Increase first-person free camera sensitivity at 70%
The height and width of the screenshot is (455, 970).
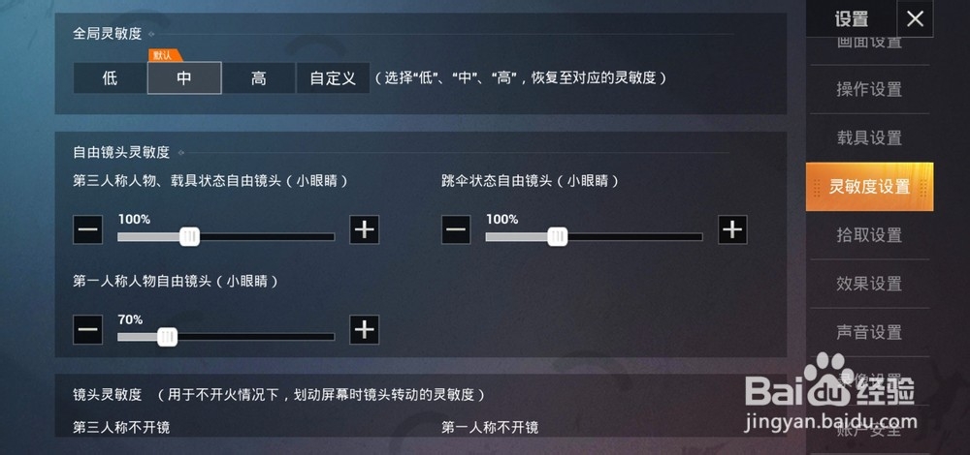(365, 330)
